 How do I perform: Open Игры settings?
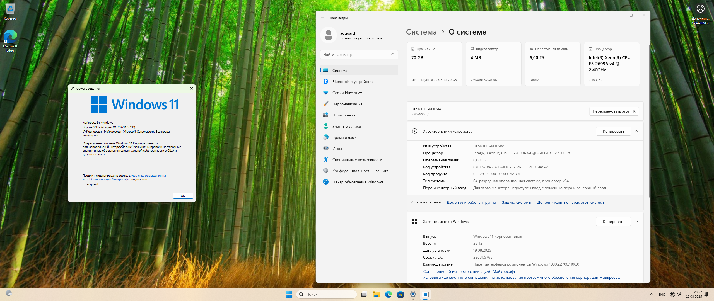coord(359,149)
